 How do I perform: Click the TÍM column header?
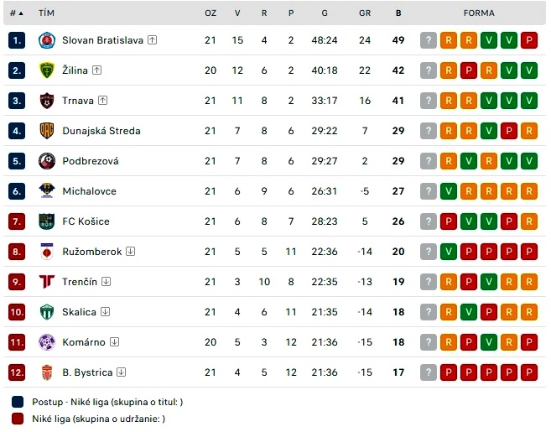46,13
